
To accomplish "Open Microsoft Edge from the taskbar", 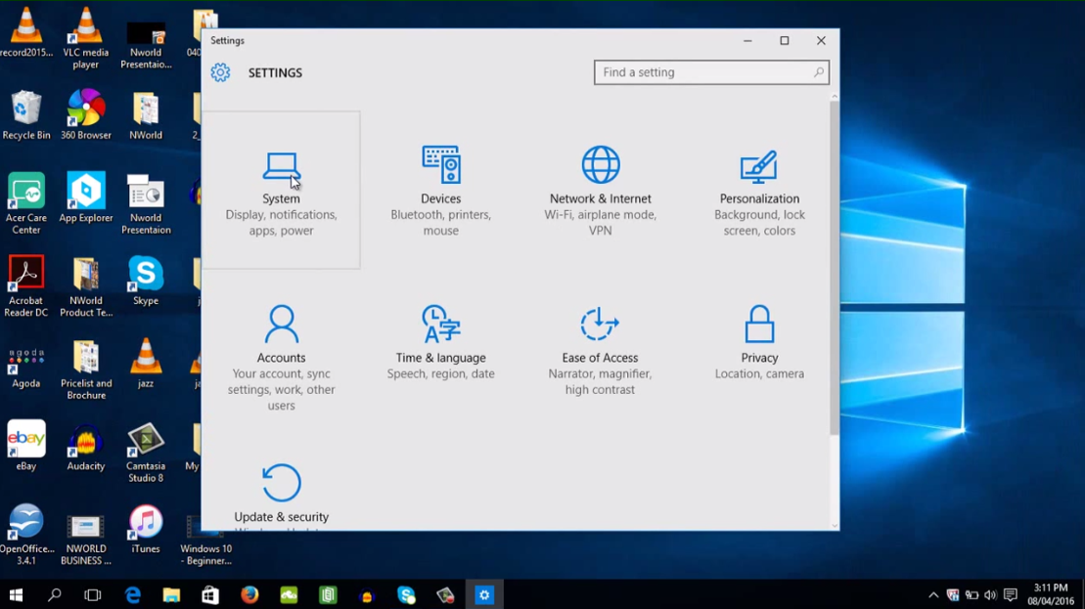I will pyautogui.click(x=132, y=594).
